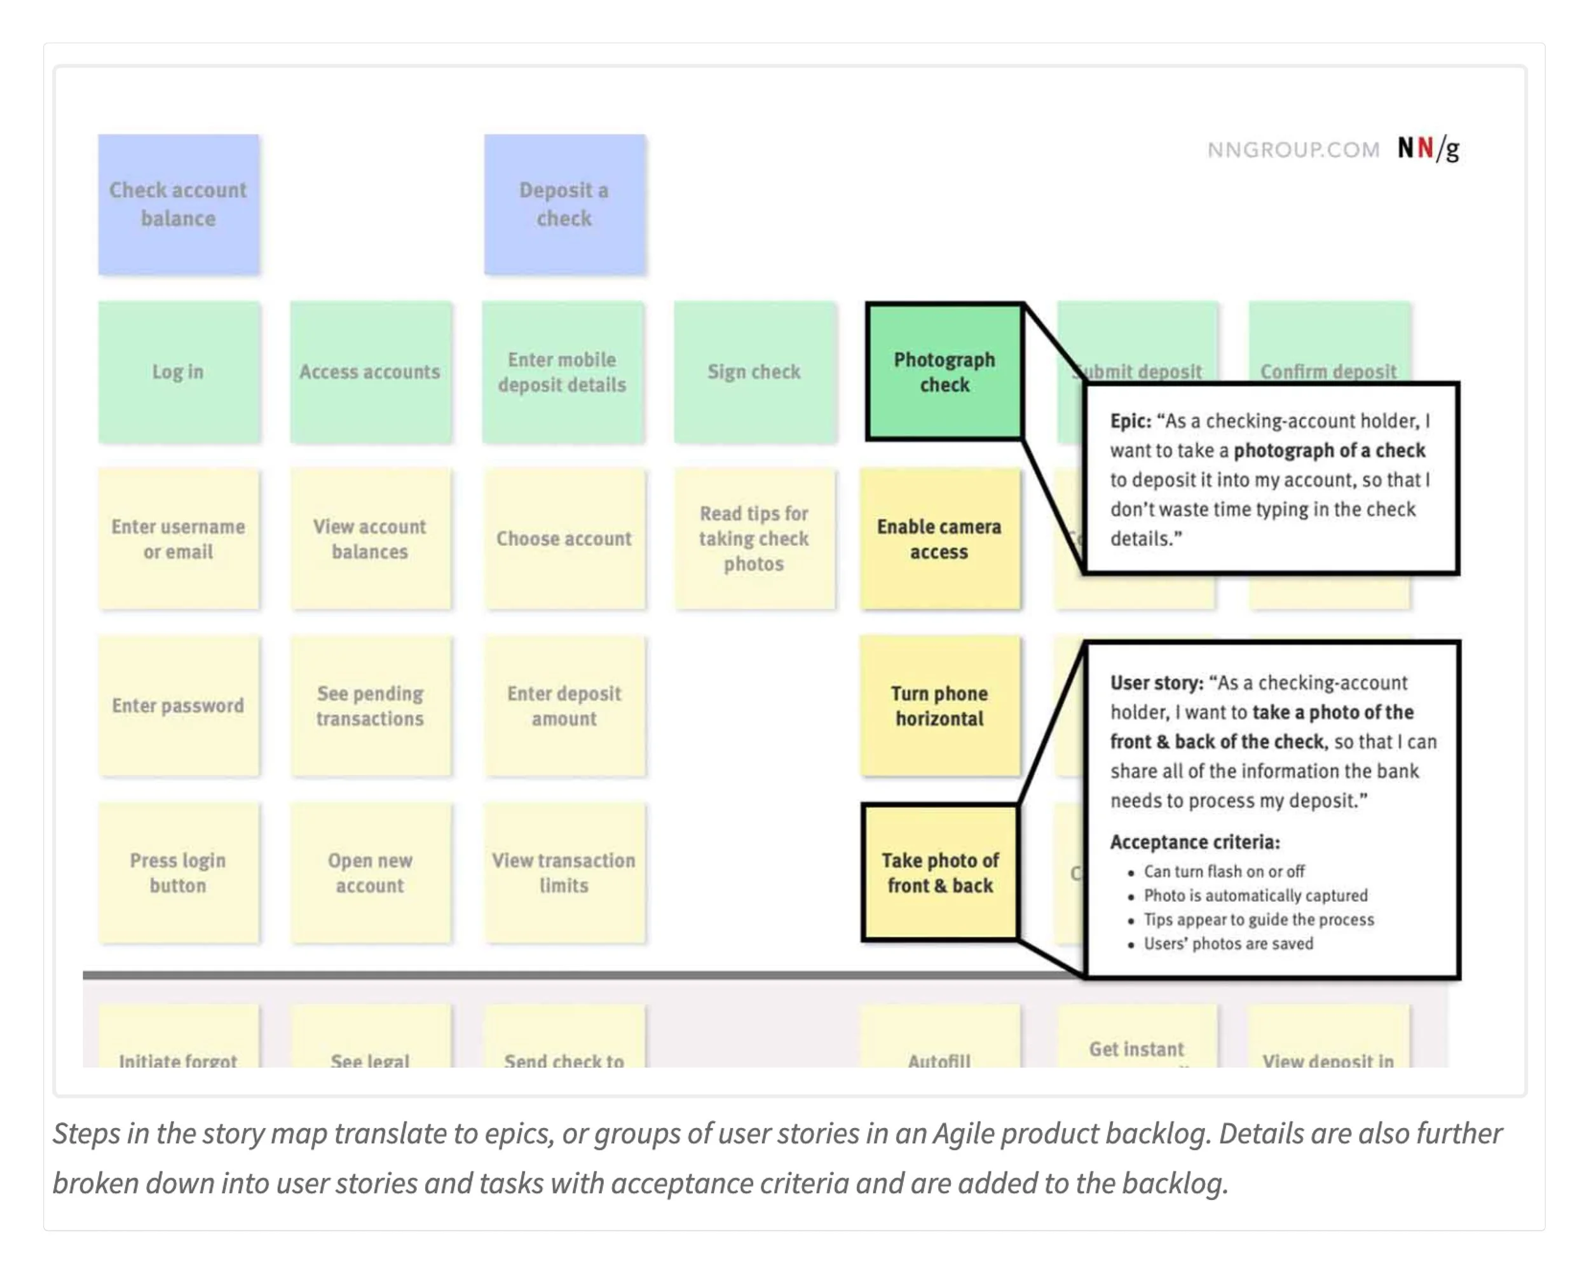
Task: Click Take photo of front & back note
Action: pos(939,872)
